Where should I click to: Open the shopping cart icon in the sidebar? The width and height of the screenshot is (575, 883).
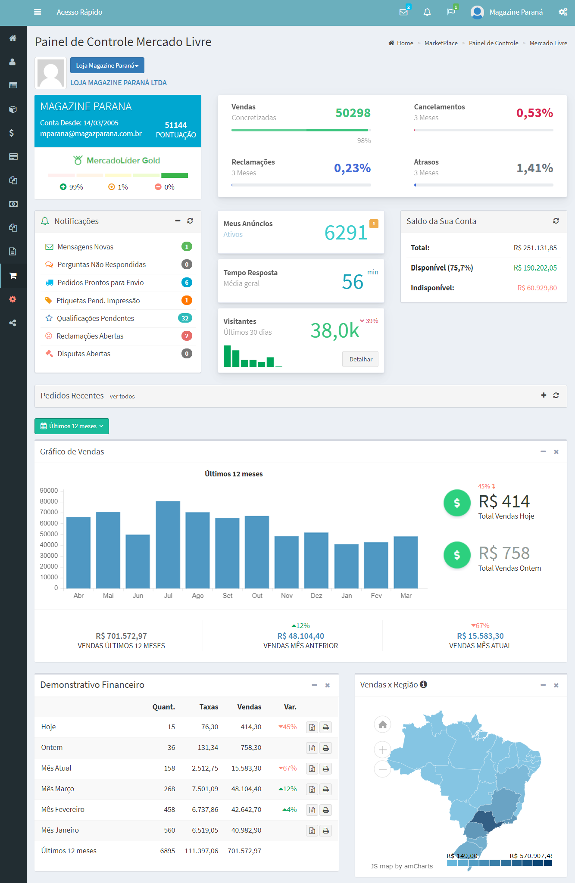click(x=13, y=276)
